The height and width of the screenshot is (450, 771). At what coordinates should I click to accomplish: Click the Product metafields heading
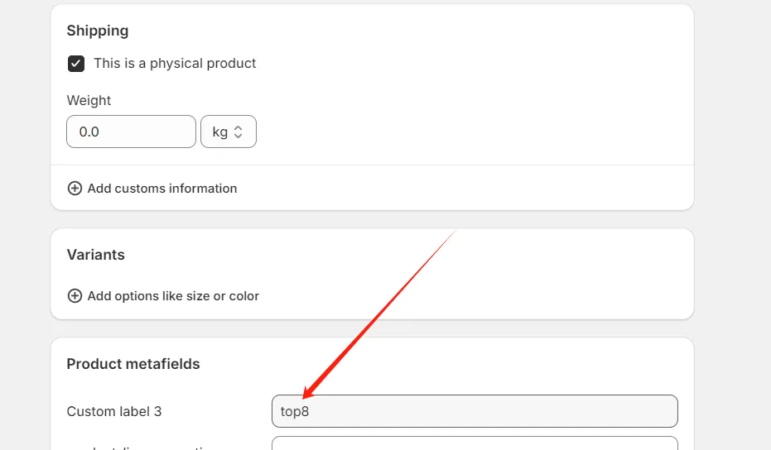(133, 364)
